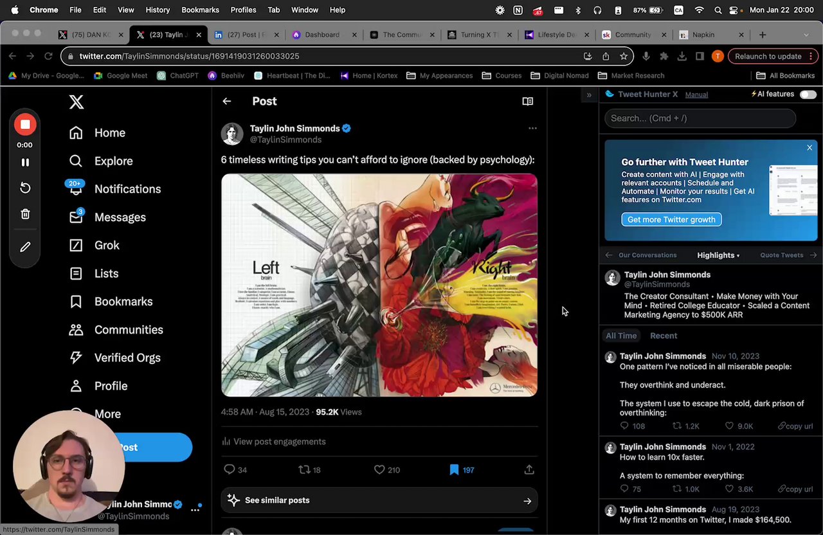Open Bookmarks in the sidebar

point(111,302)
